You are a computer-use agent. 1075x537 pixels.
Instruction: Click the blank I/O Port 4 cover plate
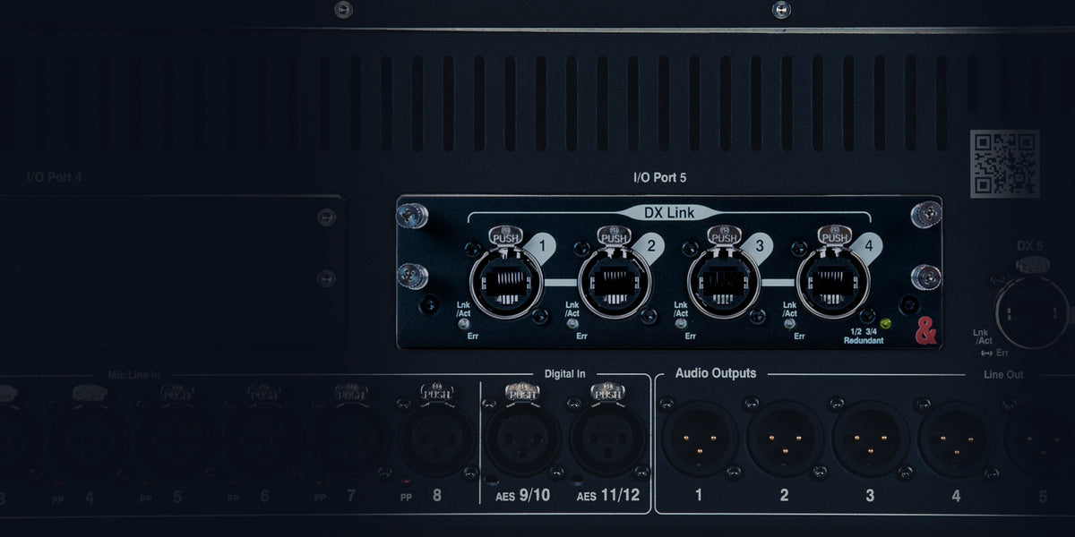(170, 273)
